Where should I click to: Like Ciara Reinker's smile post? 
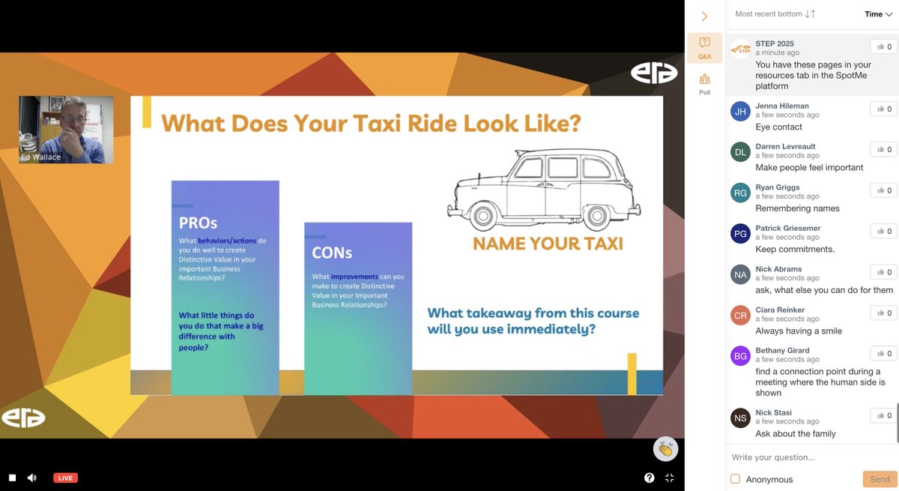(x=884, y=313)
